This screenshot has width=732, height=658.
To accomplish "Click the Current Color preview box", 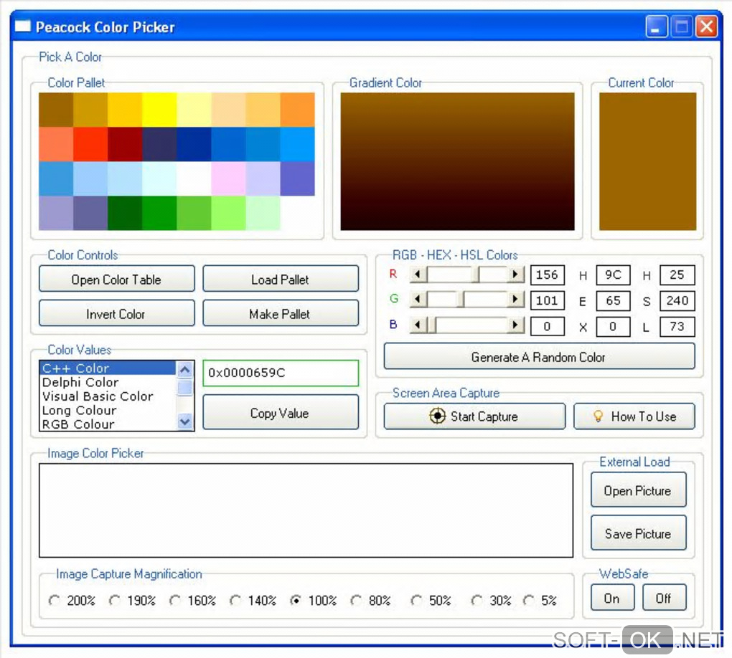I will click(x=648, y=161).
